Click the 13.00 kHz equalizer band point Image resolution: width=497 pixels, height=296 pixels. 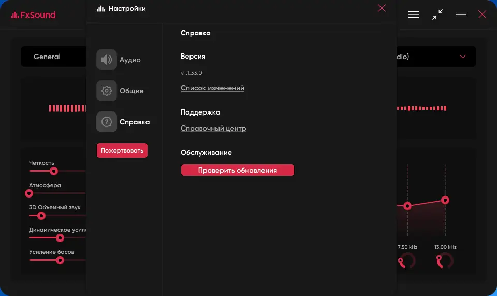[445, 200]
